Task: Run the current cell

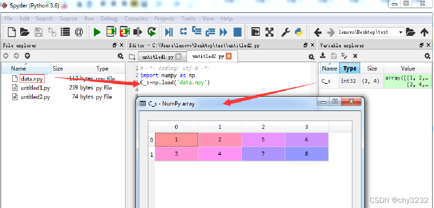Action: 111,32
